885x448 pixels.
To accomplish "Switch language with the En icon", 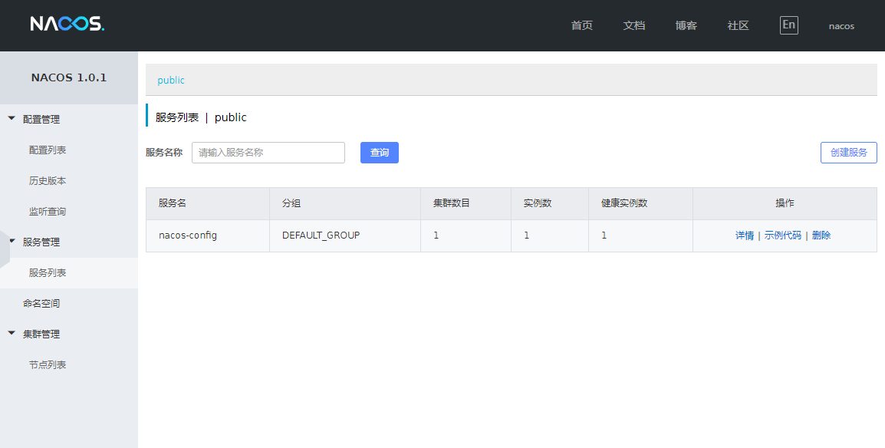I will coord(788,25).
